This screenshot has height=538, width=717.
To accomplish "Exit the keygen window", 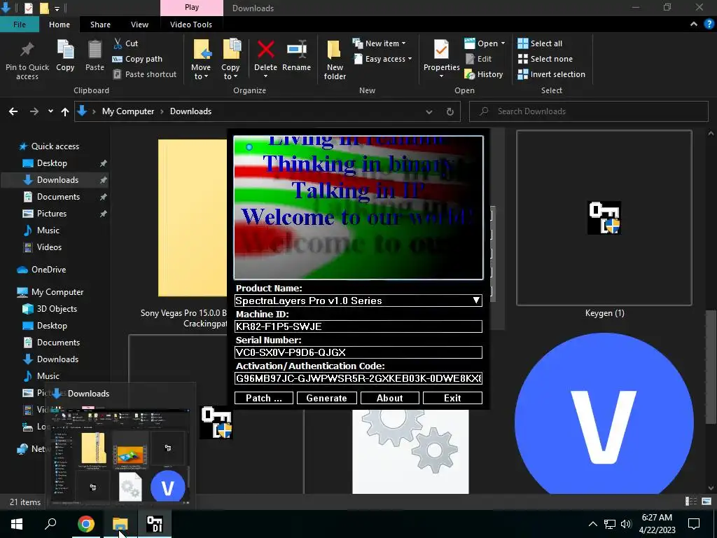I will tap(452, 398).
